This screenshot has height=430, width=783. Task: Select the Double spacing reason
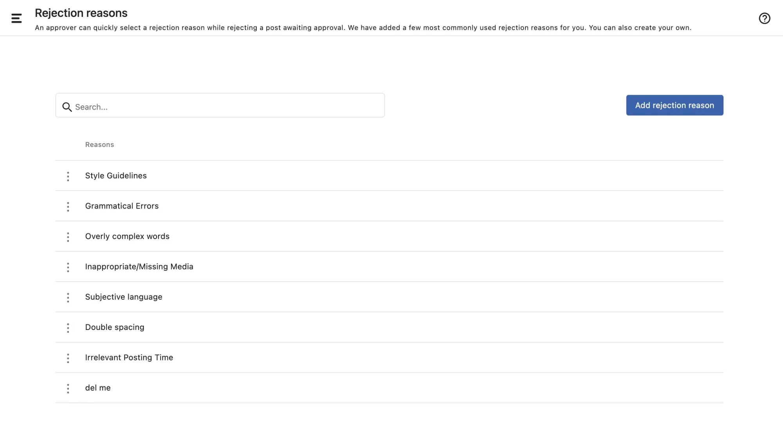(115, 327)
